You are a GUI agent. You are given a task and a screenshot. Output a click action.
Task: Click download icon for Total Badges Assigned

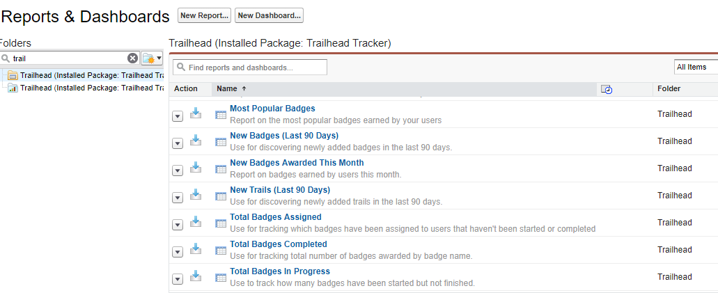pyautogui.click(x=196, y=221)
